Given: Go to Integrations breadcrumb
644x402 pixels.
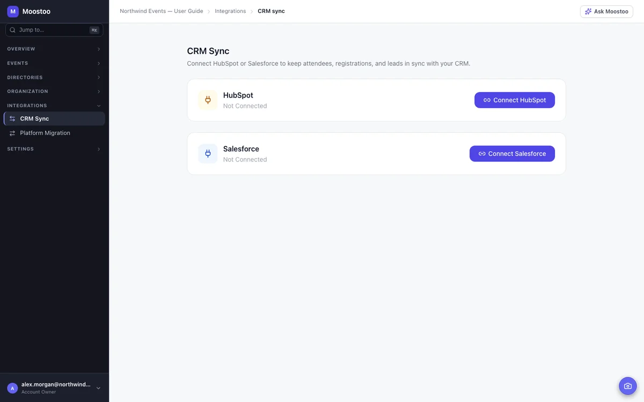Looking at the screenshot, I should (230, 11).
